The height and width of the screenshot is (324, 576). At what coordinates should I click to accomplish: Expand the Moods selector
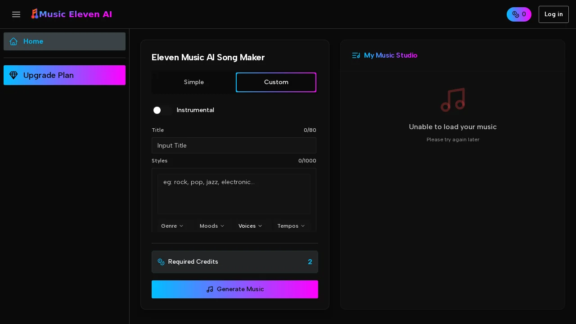tap(212, 226)
